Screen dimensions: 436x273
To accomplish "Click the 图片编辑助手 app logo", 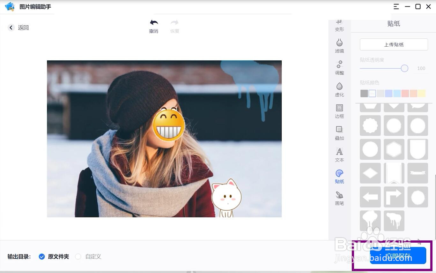I will tap(10, 7).
